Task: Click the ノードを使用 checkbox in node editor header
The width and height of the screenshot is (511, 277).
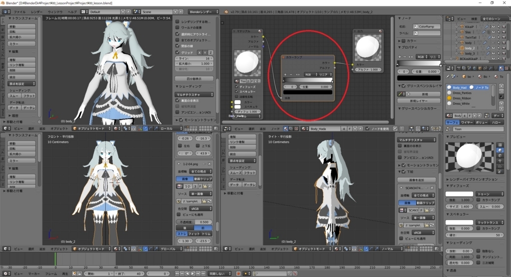Action: click(x=367, y=129)
